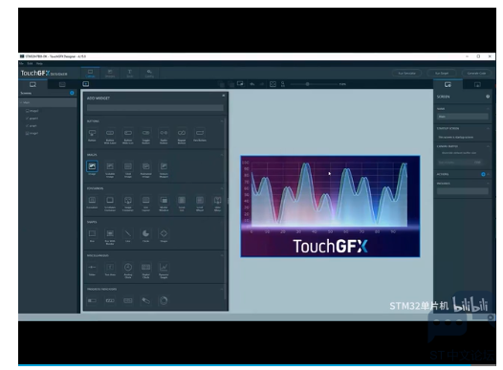
Task: Click the Run Simulator button
Action: coord(406,73)
